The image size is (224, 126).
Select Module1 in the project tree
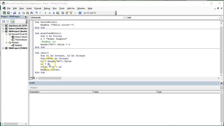click(19, 45)
